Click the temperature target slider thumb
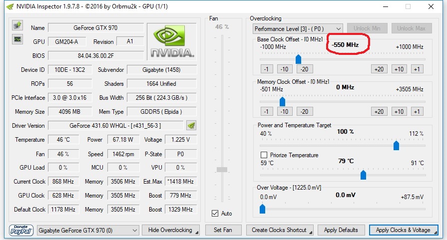The height and width of the screenshot is (240, 447). 363,175
